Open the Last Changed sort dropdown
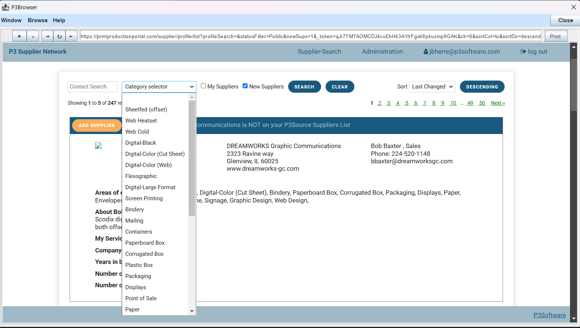 (432, 87)
